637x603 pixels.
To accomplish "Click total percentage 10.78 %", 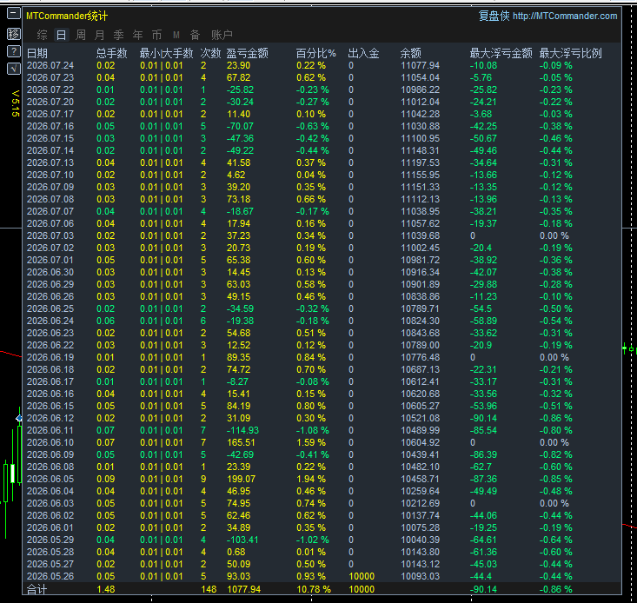I will [x=314, y=589].
